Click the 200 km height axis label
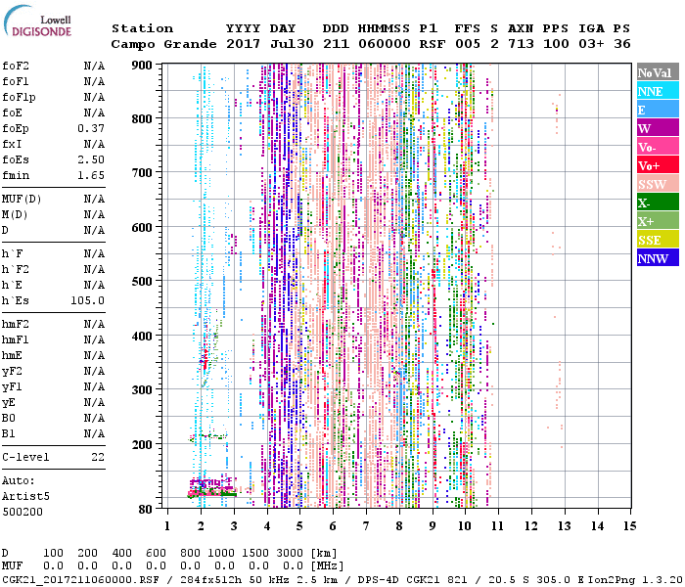Image resolution: width=685 pixels, height=587 pixels. point(142,444)
